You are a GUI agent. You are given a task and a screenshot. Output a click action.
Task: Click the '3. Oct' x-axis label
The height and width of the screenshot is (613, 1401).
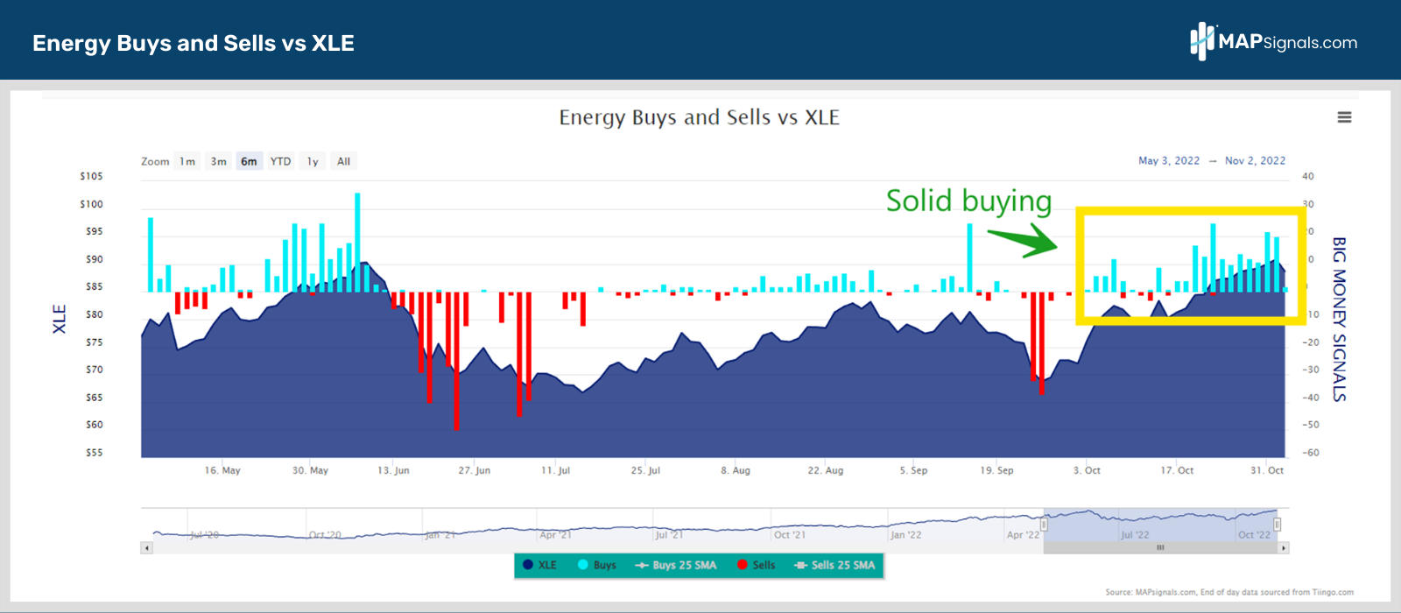point(1087,470)
